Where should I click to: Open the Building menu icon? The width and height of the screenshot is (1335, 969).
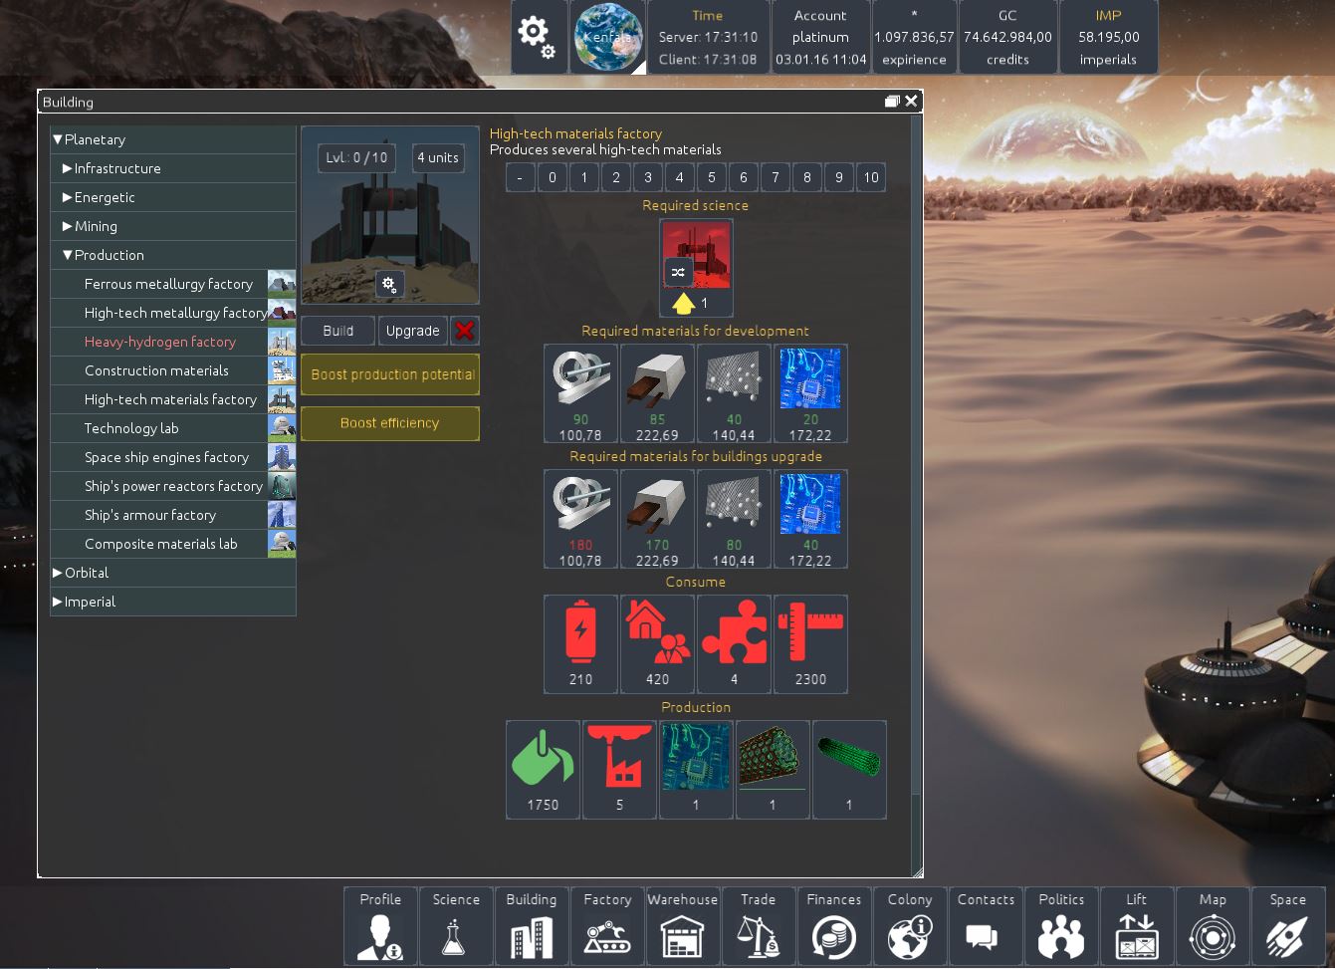pyautogui.click(x=532, y=926)
